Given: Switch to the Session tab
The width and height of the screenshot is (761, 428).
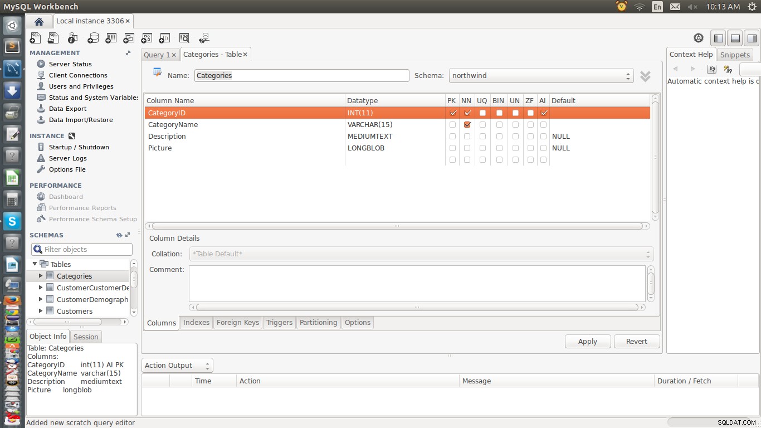Looking at the screenshot, I should 86,337.
